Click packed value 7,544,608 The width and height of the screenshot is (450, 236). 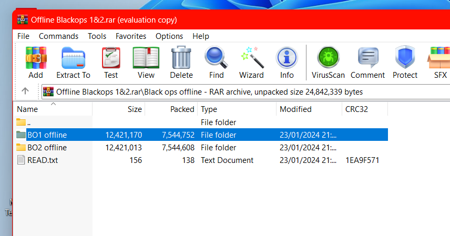point(178,147)
